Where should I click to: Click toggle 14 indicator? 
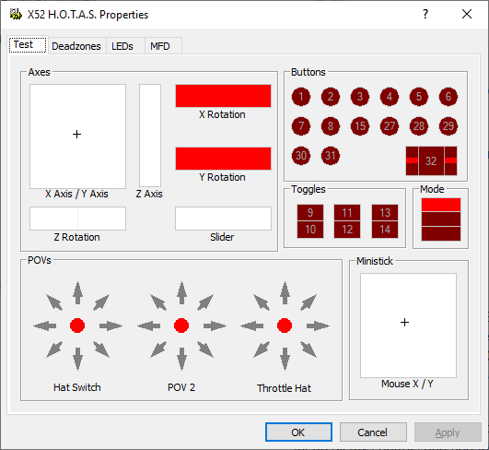point(385,230)
